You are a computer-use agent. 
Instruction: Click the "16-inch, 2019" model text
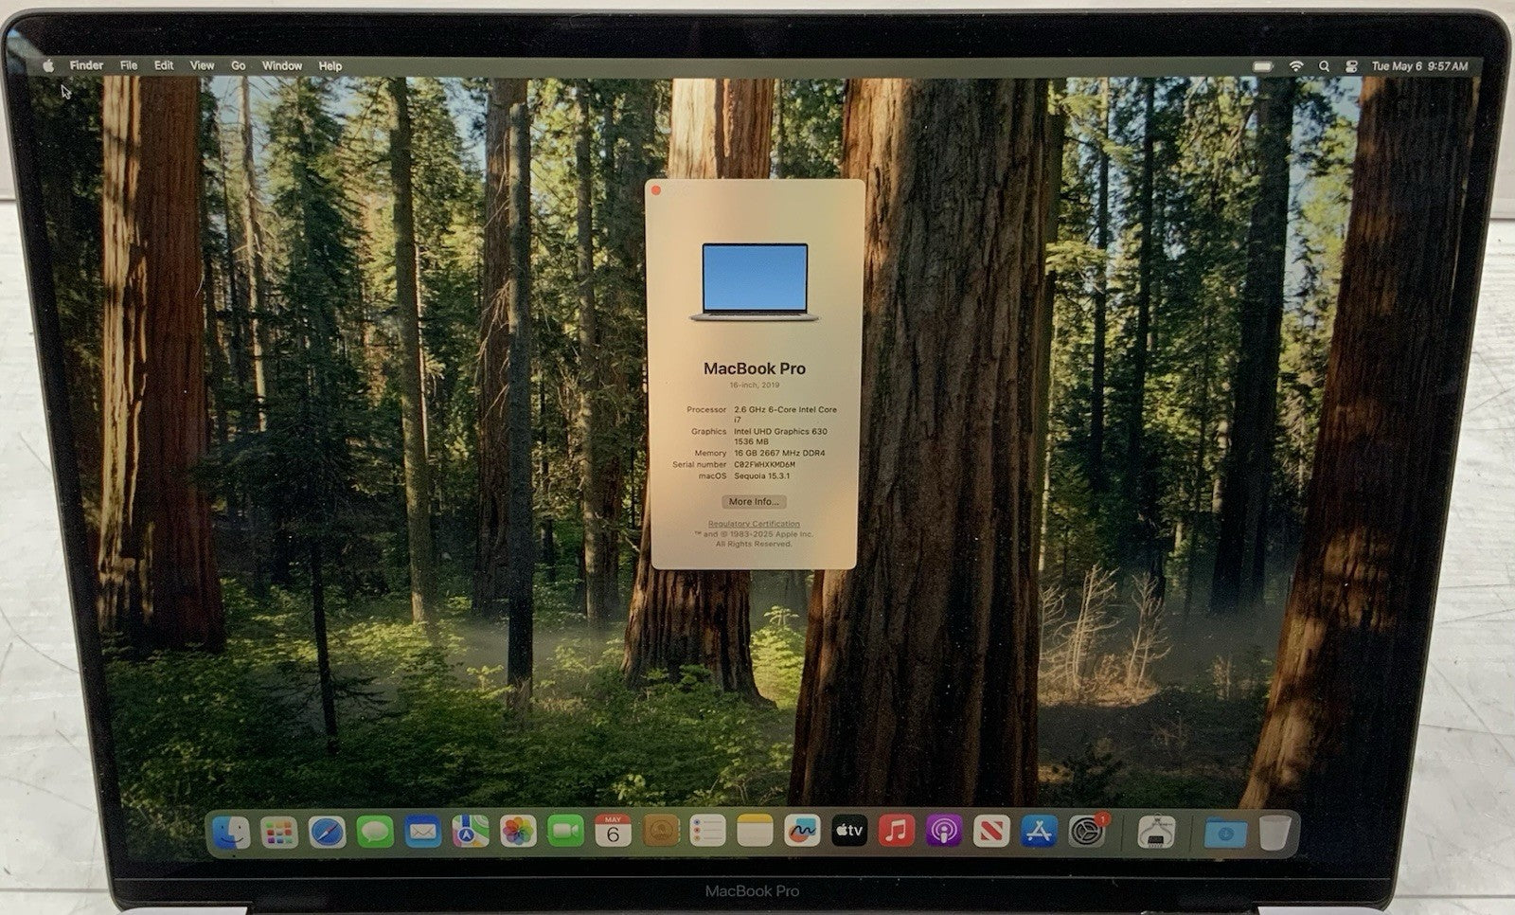tap(755, 386)
